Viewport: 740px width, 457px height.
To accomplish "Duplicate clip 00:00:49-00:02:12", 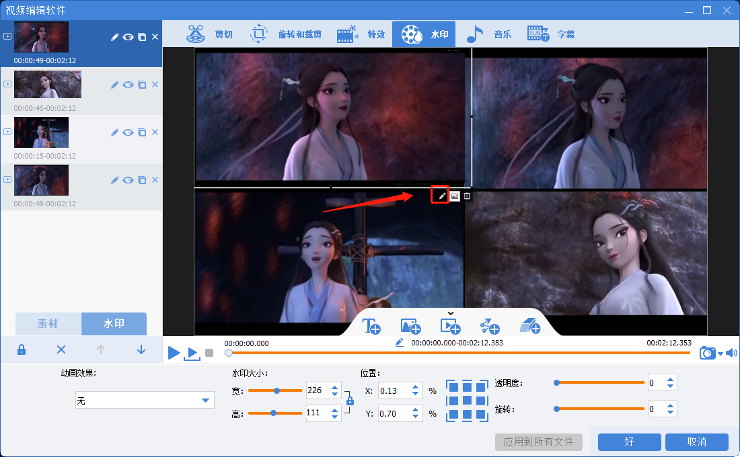I will 141,37.
